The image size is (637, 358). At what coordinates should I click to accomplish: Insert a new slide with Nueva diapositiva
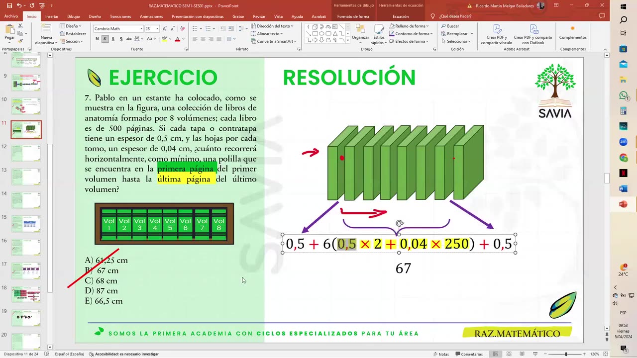46,33
